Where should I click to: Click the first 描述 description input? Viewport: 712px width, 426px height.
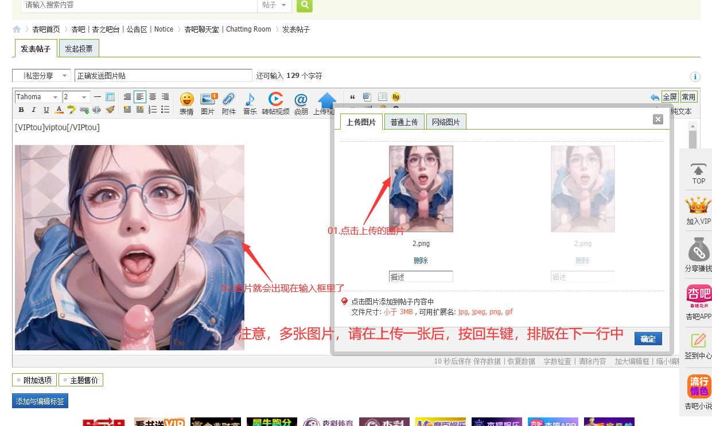(x=421, y=276)
